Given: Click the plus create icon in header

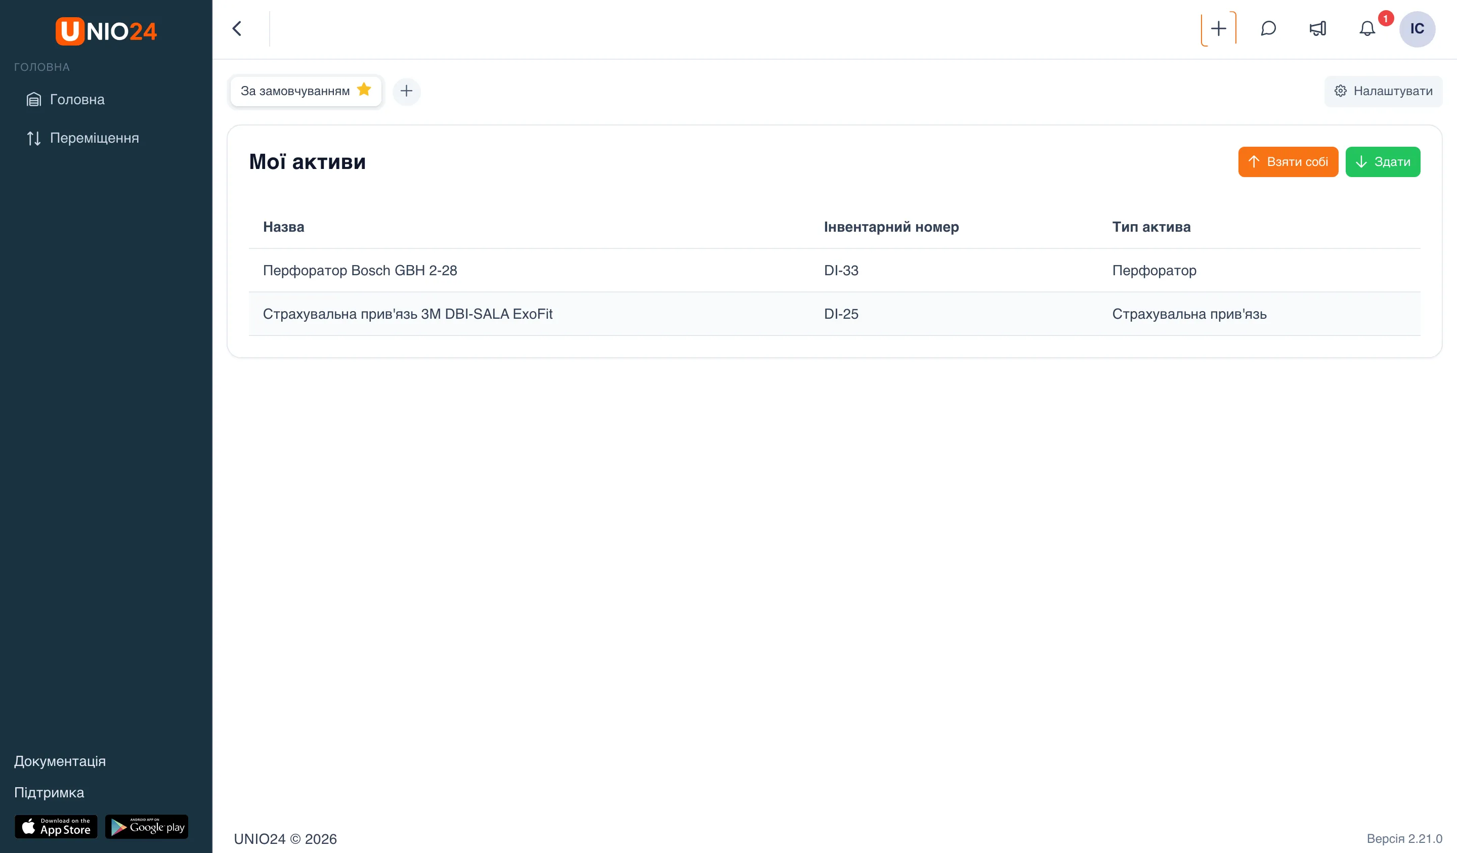Looking at the screenshot, I should (x=1218, y=28).
